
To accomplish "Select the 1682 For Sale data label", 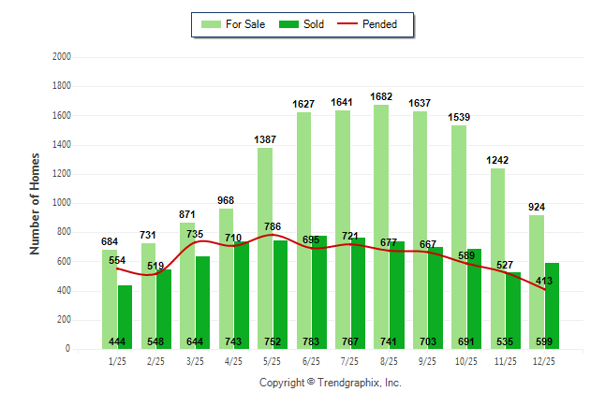I will pos(381,96).
